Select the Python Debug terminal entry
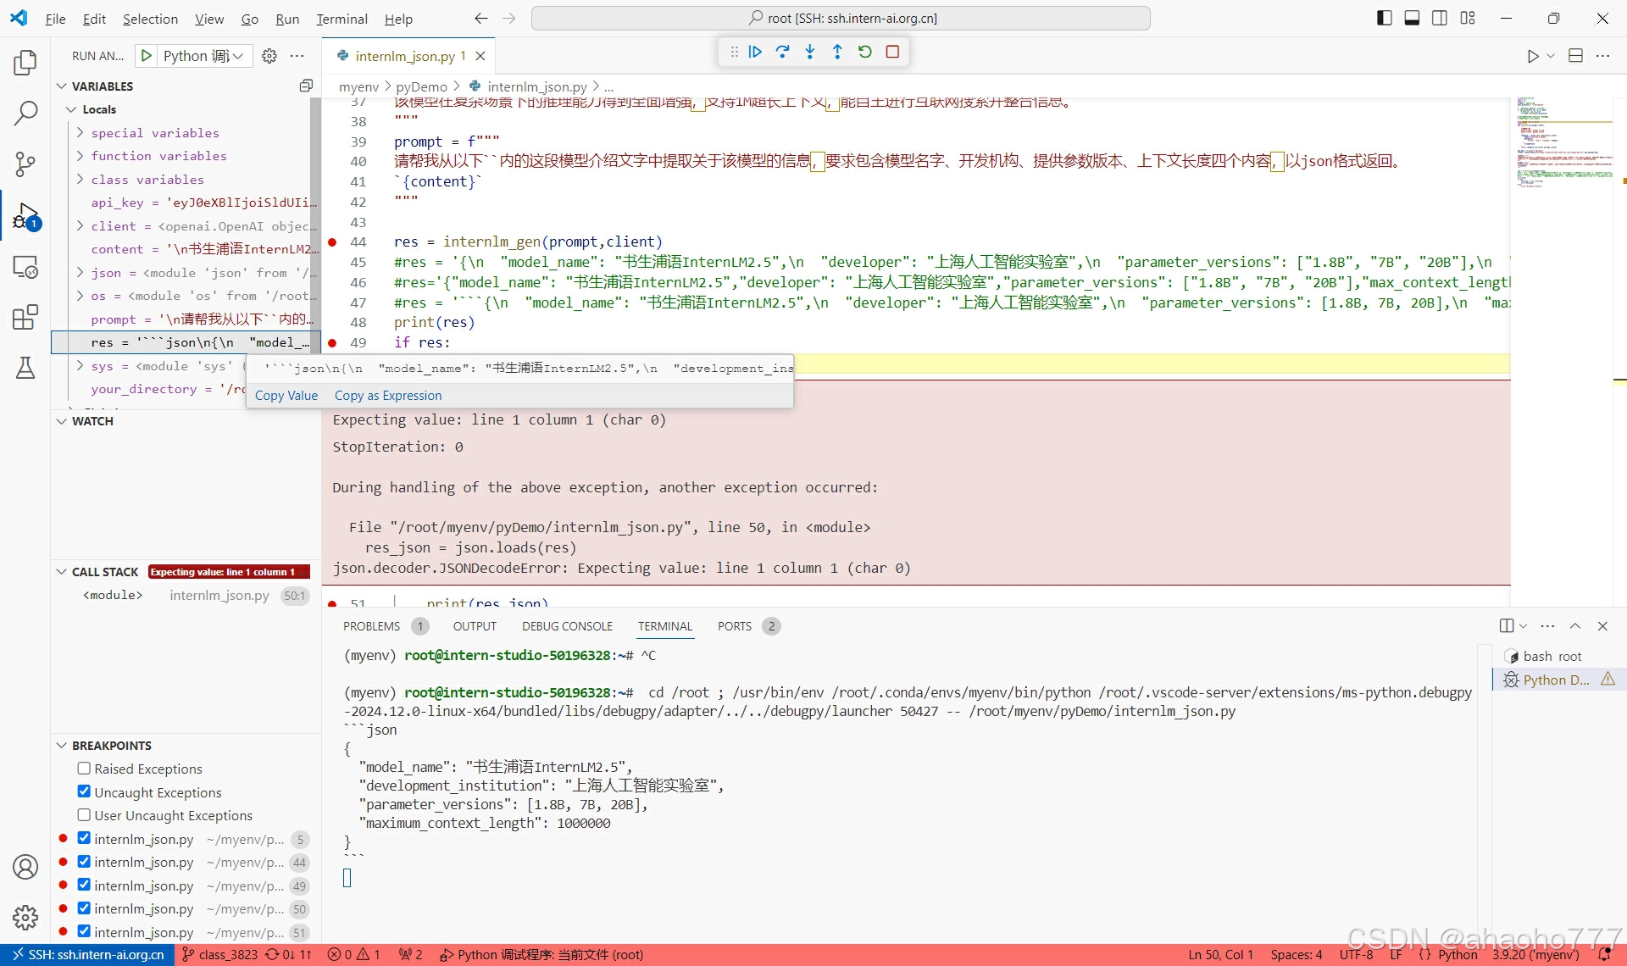Image resolution: width=1627 pixels, height=966 pixels. [x=1558, y=680]
